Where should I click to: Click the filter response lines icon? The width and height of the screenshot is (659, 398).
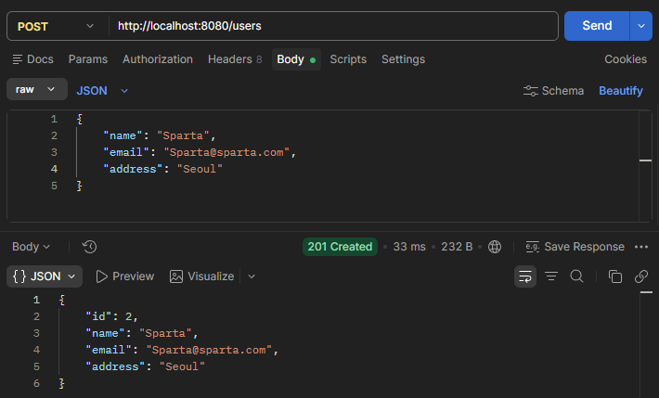pyautogui.click(x=551, y=276)
